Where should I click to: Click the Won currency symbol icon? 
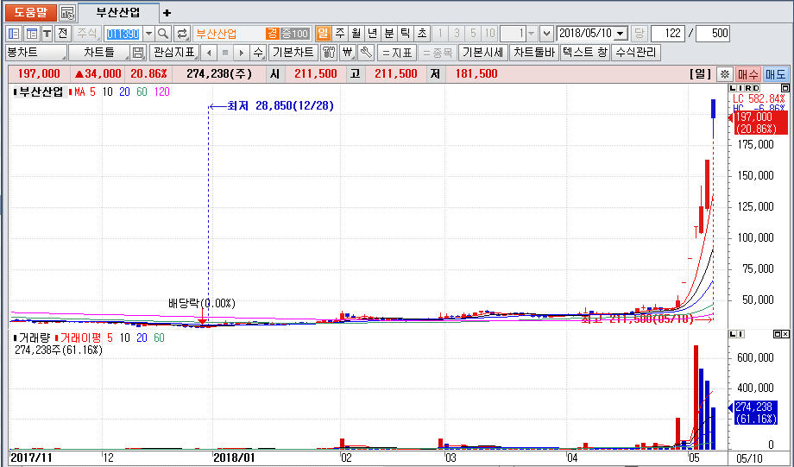(347, 53)
